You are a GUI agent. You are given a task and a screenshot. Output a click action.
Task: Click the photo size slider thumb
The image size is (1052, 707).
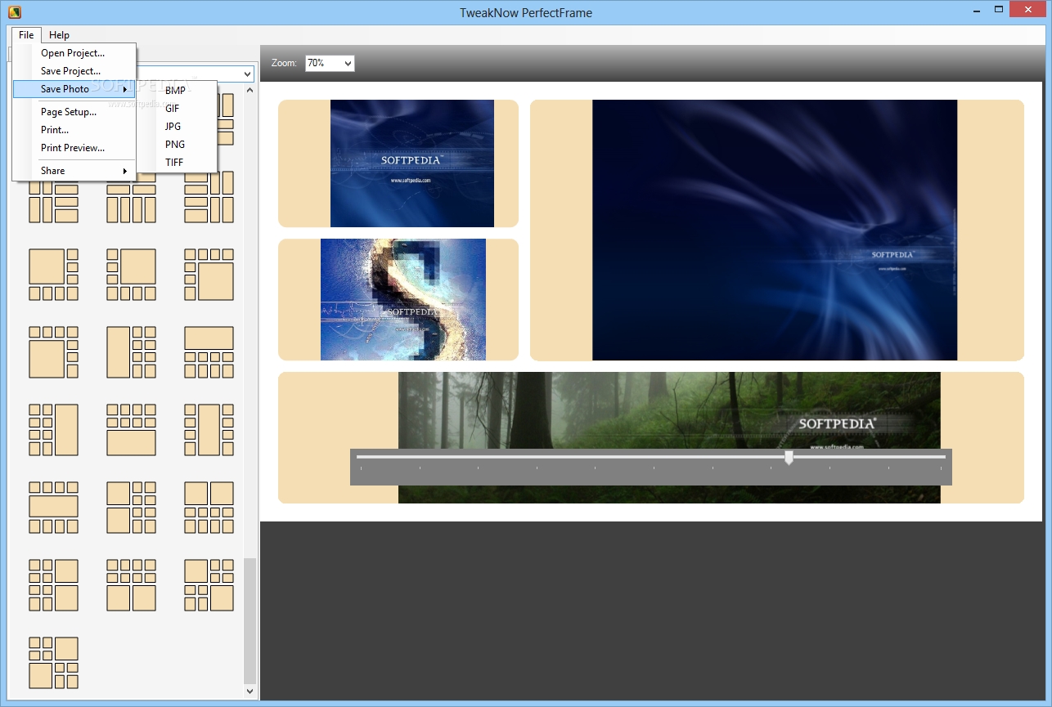tap(789, 458)
